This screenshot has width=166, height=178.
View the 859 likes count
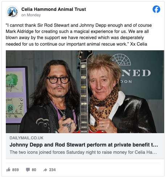tap(15, 170)
